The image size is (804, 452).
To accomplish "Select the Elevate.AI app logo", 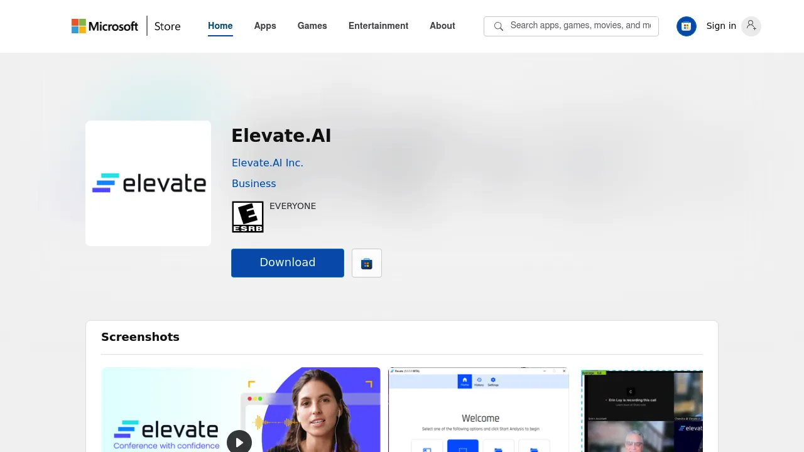I will click(x=148, y=183).
